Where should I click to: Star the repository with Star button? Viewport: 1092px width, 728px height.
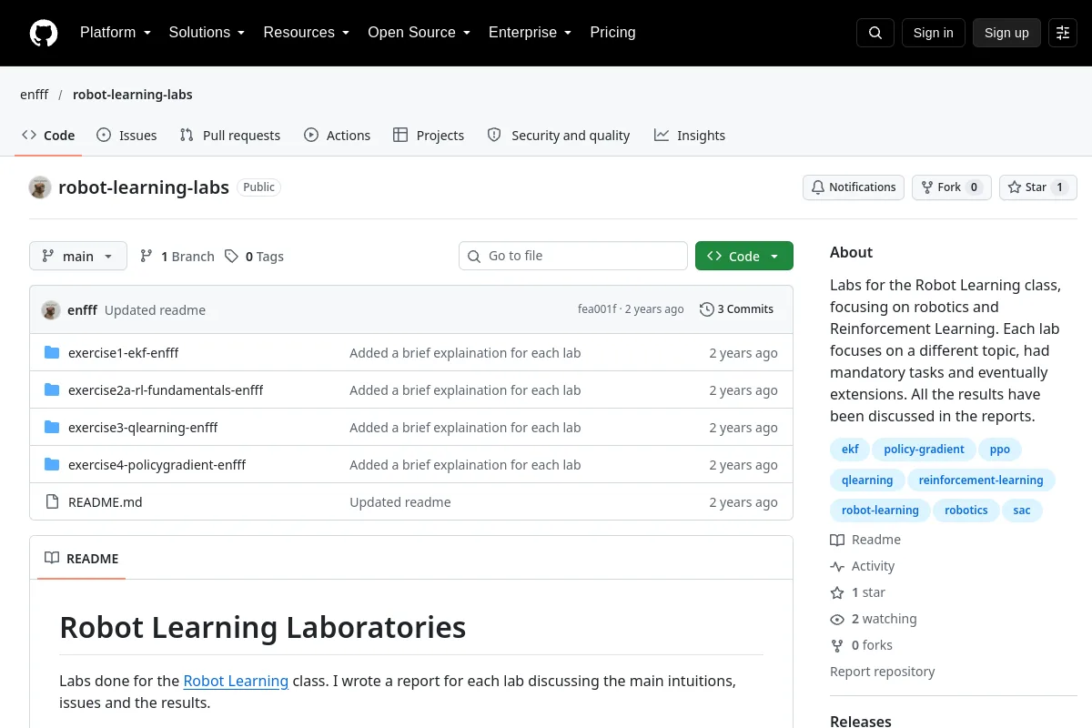[1038, 187]
